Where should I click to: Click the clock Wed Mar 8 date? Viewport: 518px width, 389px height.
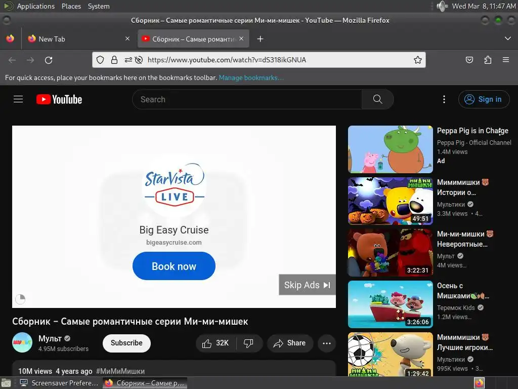point(483,6)
